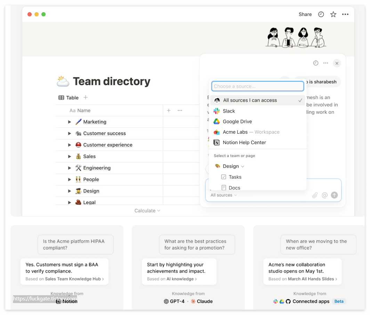The image size is (370, 315).
Task: Click the Team directory title
Action: (x=112, y=81)
